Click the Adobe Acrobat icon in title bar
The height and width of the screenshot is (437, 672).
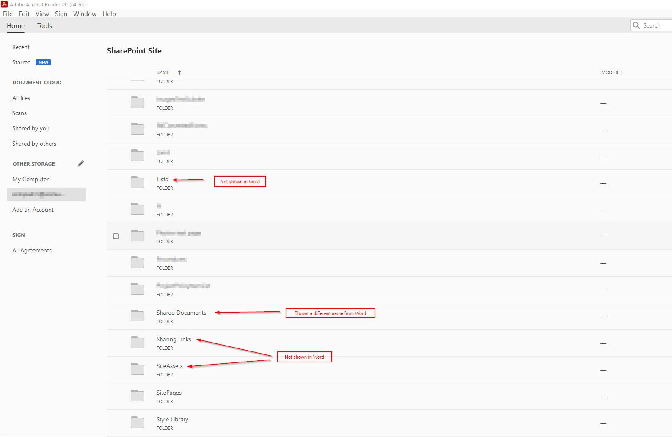(x=4, y=4)
